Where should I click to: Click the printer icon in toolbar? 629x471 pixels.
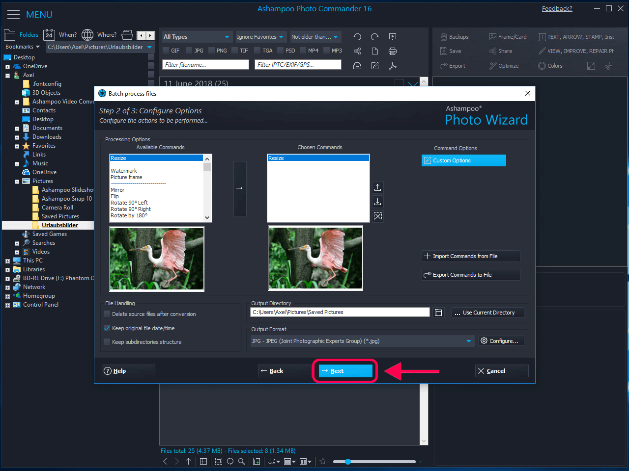[393, 51]
